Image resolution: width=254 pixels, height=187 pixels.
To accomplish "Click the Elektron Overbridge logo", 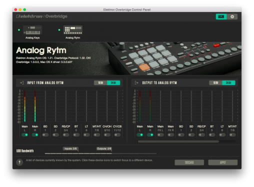I will click(x=41, y=16).
